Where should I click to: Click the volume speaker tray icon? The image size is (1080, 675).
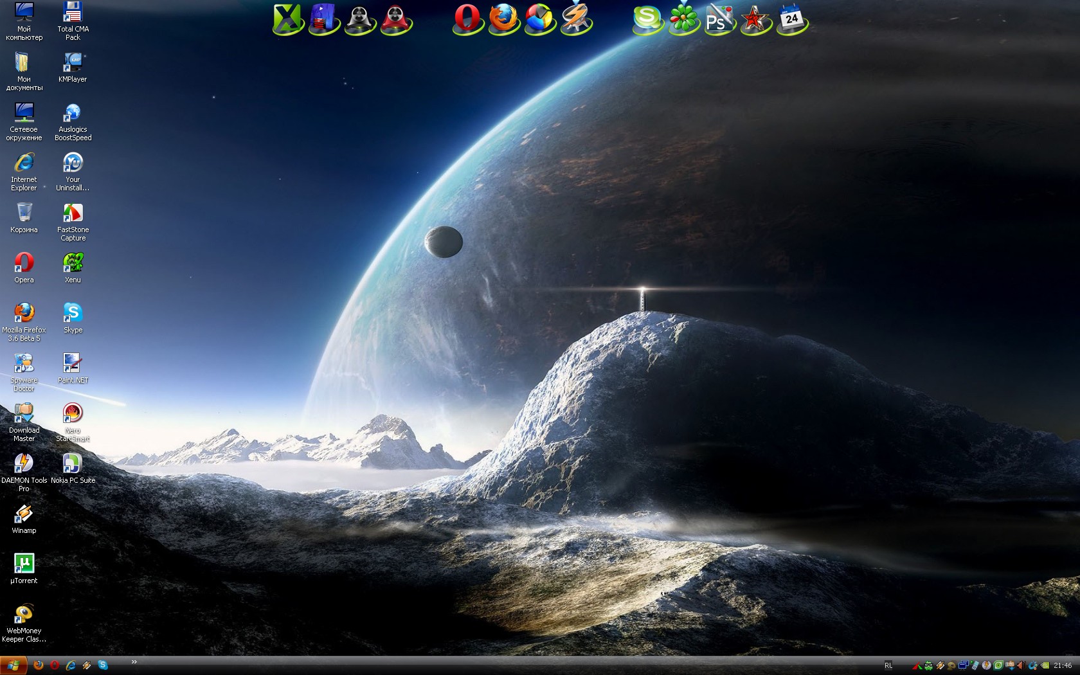[1021, 665]
